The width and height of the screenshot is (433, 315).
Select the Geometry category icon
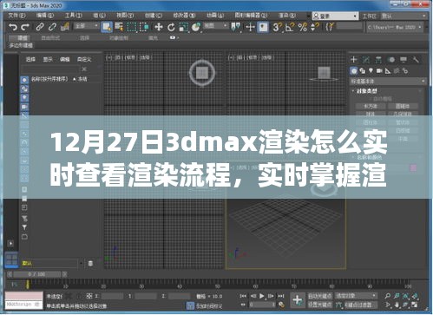(x=354, y=70)
